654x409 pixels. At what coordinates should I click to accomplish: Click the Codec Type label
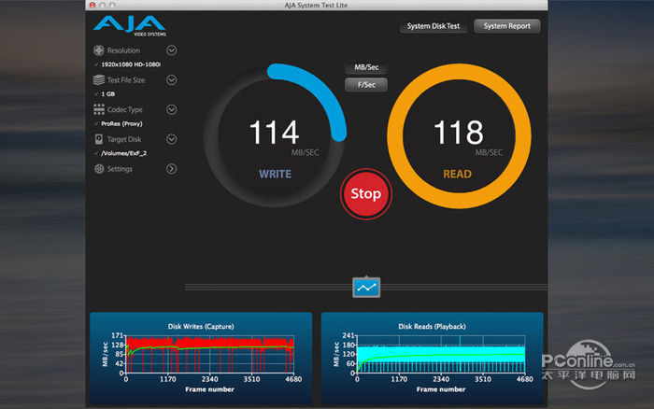[124, 109]
